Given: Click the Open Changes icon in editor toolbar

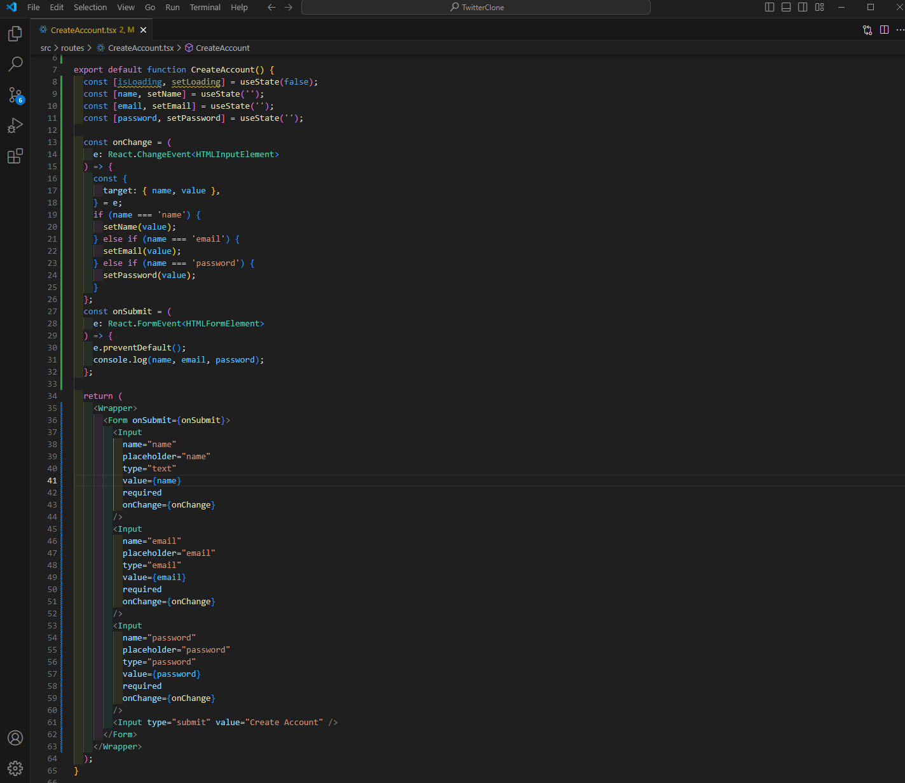Looking at the screenshot, I should [x=868, y=30].
